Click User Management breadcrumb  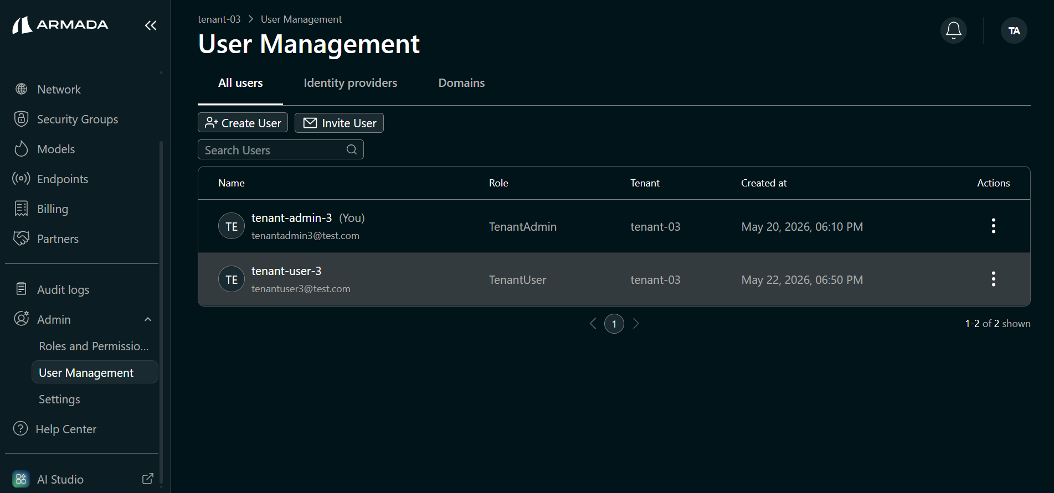point(301,19)
